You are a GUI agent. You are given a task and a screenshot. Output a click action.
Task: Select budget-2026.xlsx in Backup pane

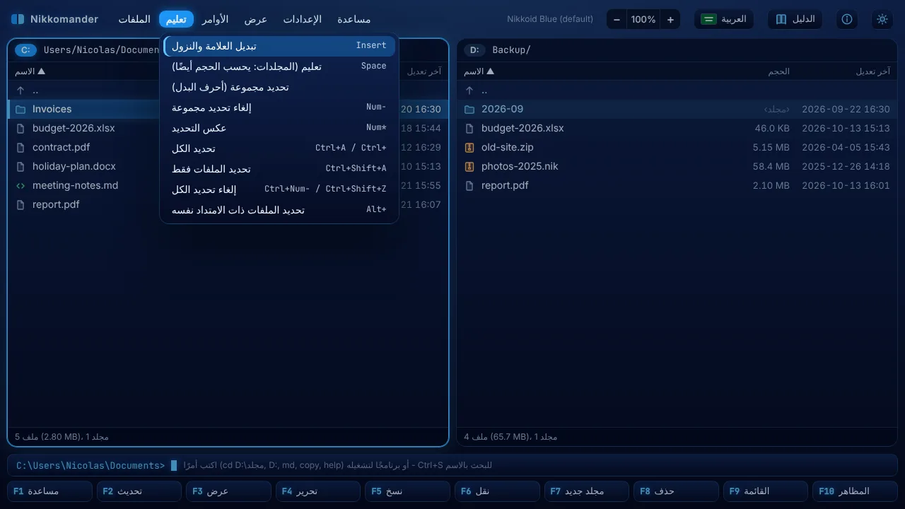677,129
